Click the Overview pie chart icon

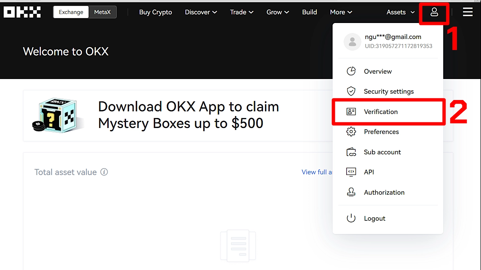(x=351, y=71)
